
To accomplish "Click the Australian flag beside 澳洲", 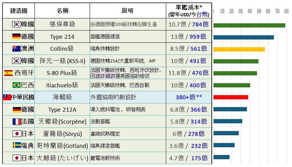I will click(x=16, y=49).
